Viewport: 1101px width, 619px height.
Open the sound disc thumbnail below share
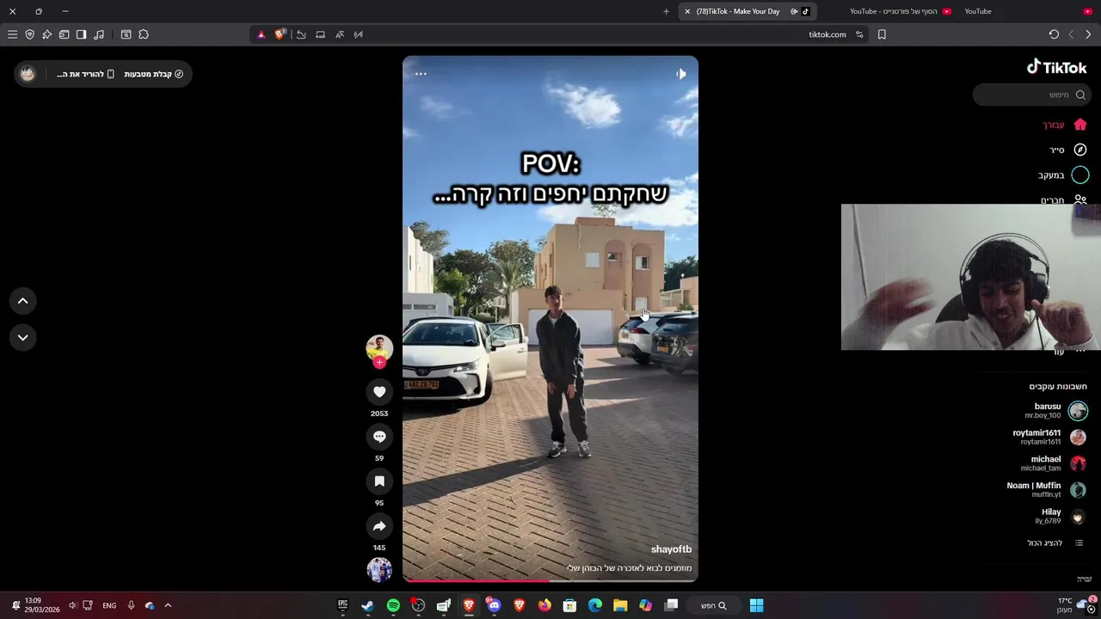379,569
